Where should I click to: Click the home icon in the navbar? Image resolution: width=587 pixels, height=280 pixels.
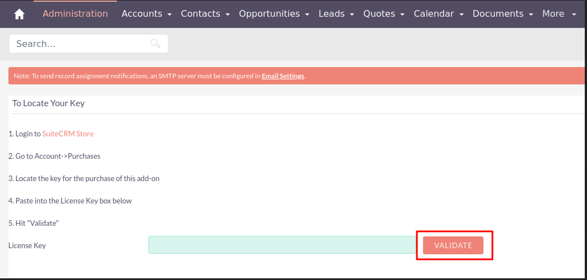pos(19,14)
